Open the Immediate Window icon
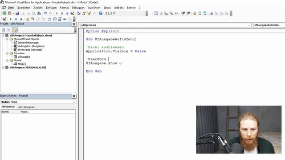 (x=54, y=19)
